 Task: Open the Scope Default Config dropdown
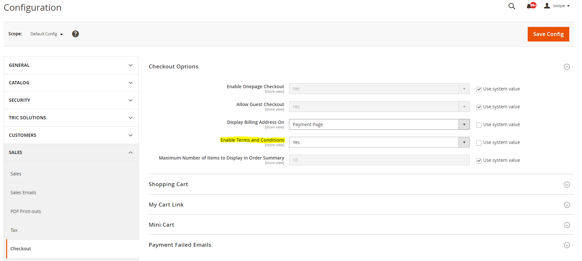tap(46, 34)
